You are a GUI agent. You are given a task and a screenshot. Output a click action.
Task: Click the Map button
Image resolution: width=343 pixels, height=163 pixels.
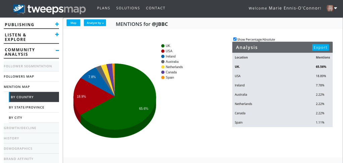(73, 23)
